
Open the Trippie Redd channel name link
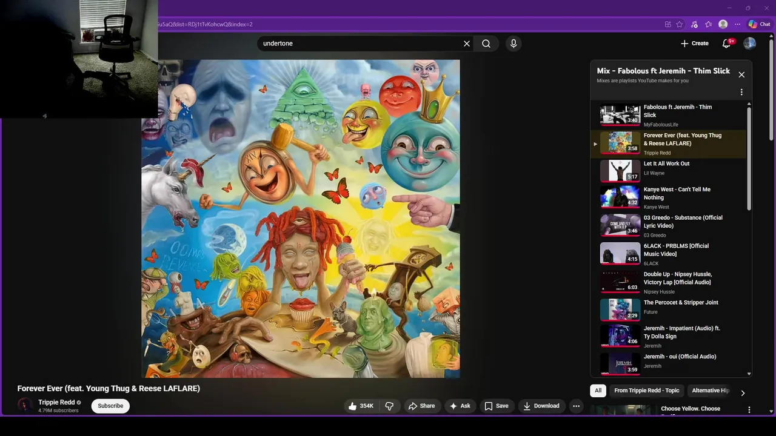56,402
